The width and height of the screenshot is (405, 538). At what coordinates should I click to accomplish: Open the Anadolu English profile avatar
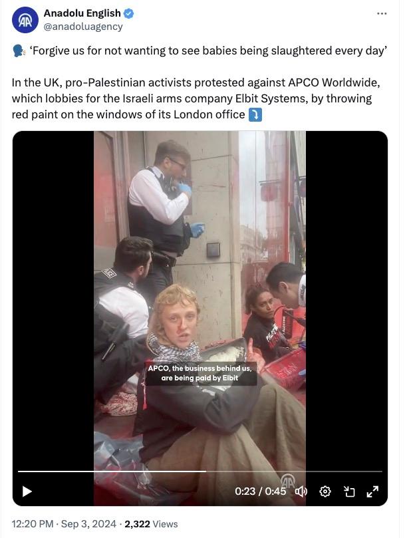point(25,20)
